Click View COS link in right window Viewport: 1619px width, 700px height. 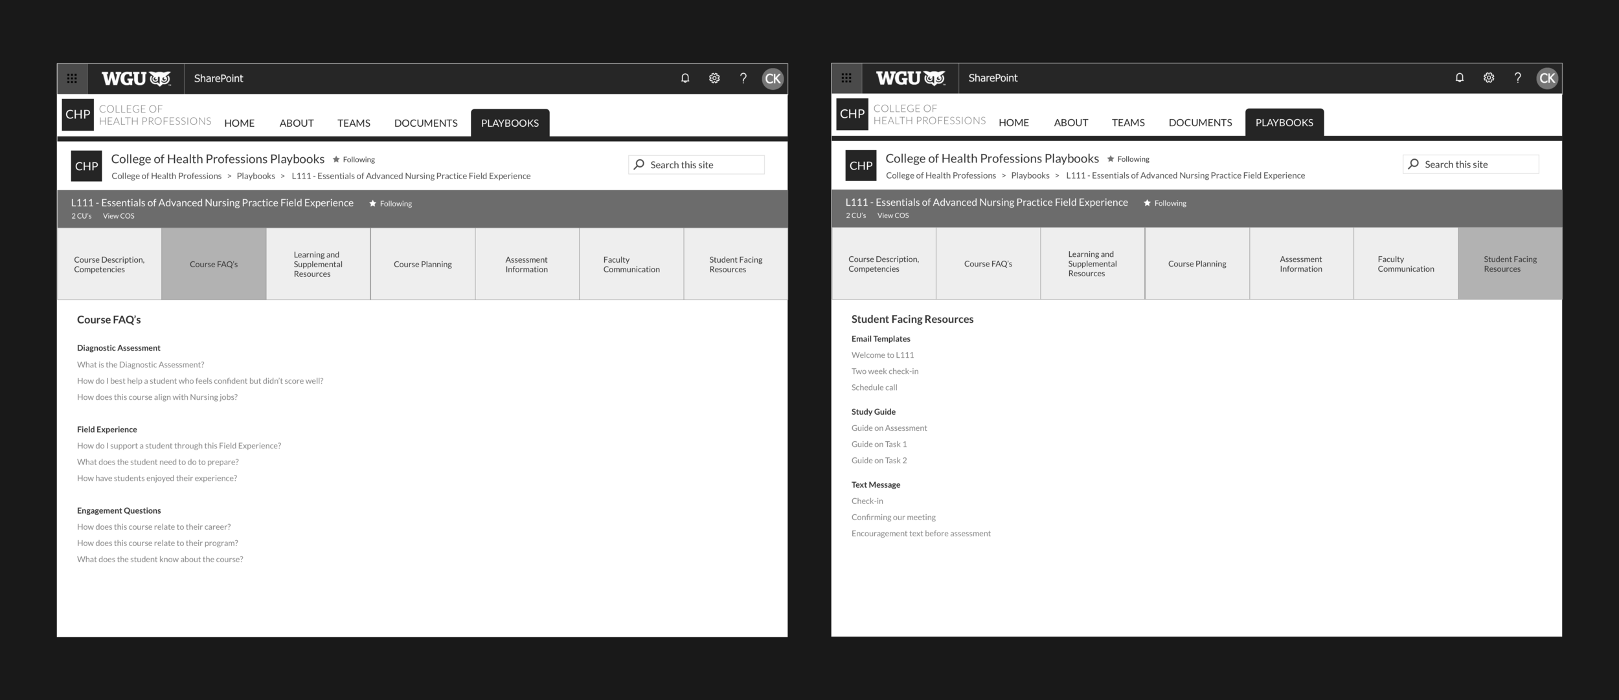[x=892, y=215]
